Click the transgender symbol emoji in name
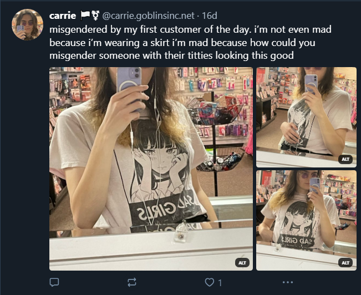The height and width of the screenshot is (295, 361). [x=95, y=16]
